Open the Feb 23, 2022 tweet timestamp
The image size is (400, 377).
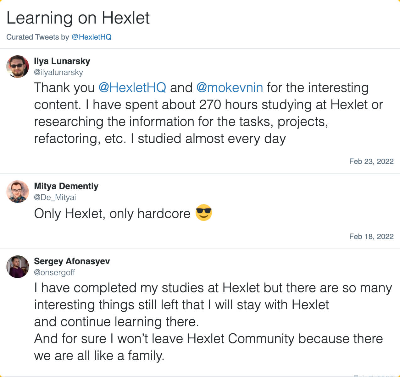(x=371, y=161)
